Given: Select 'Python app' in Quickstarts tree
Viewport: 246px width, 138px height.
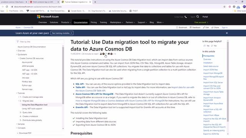Looking at the screenshot, I should (x=27, y=85).
